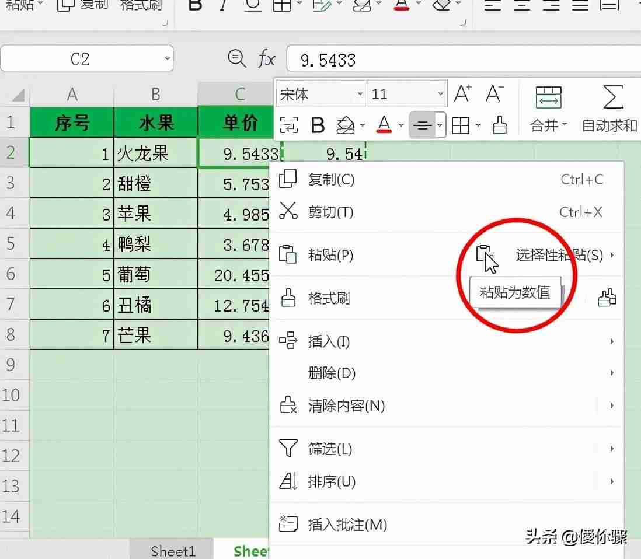Click the ribbon 格式刷 format painter button

141,5
